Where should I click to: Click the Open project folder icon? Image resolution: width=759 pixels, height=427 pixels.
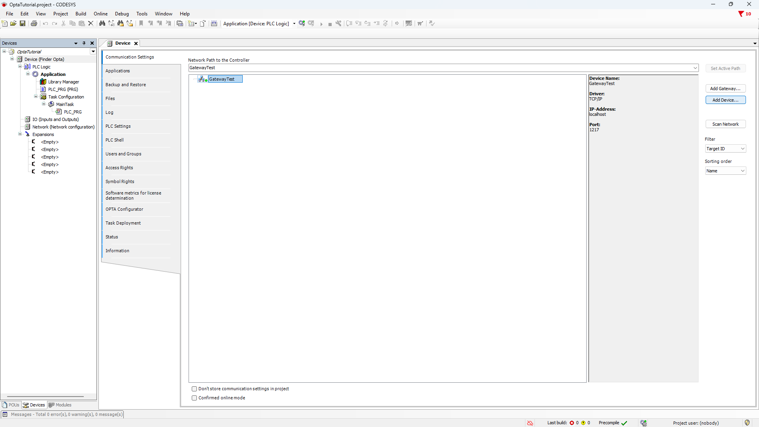click(13, 23)
